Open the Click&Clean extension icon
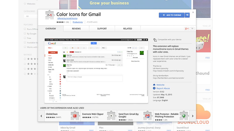Screen dimensions: 234x131 (75, 116)
